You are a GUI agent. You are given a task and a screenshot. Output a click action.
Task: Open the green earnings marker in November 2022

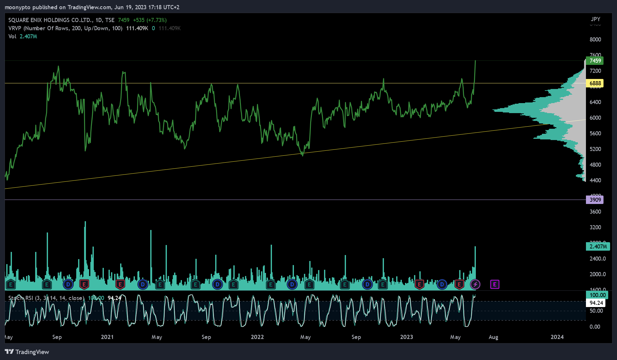click(382, 284)
